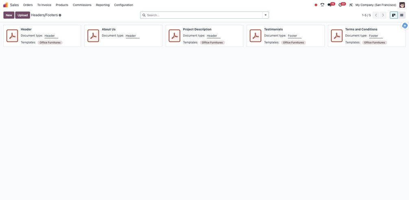Switch to kanban view
The image size is (409, 200).
[x=394, y=15]
